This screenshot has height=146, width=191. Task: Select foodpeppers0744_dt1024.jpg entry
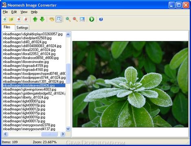[34, 77]
